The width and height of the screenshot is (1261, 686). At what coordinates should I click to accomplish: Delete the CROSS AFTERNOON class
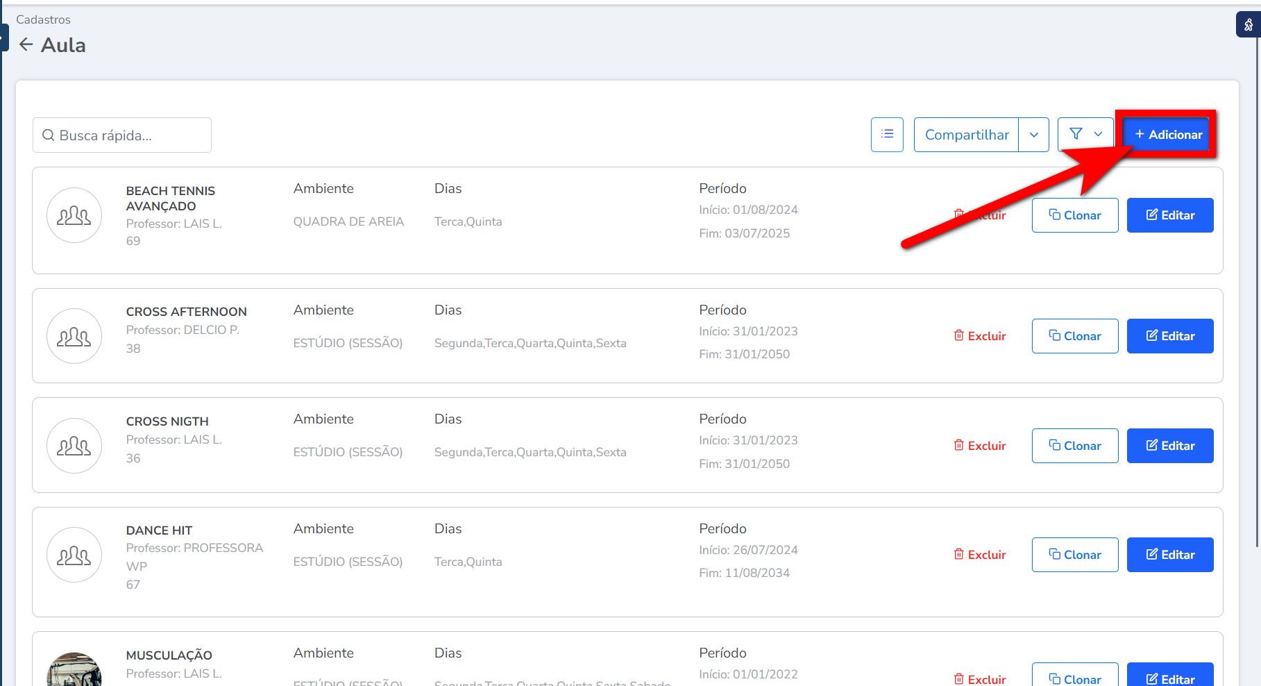(x=979, y=336)
